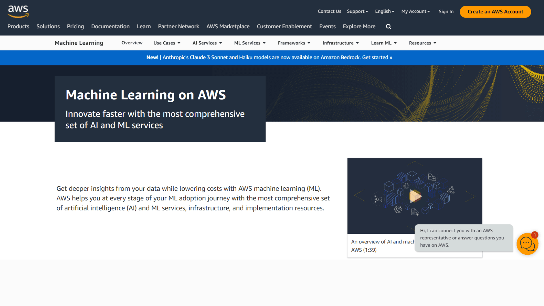
Task: Select the Overview tab
Action: (132, 43)
